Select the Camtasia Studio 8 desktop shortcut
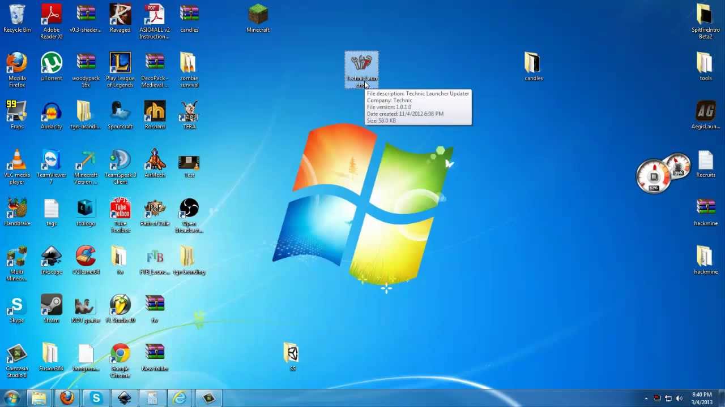This screenshot has width=725, height=407. 17,361
